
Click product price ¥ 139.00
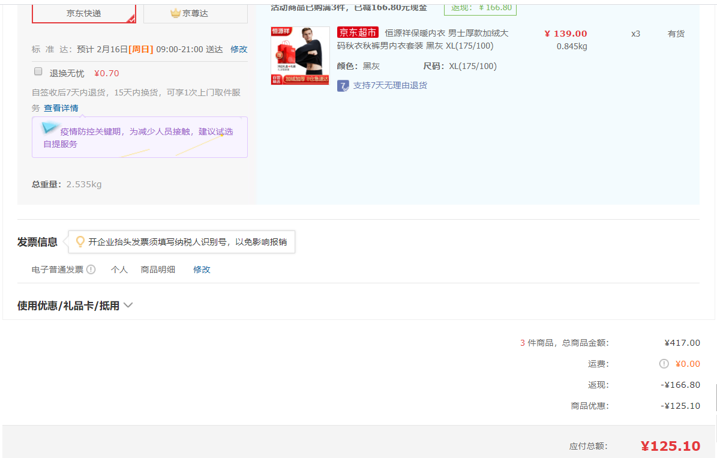coord(566,34)
